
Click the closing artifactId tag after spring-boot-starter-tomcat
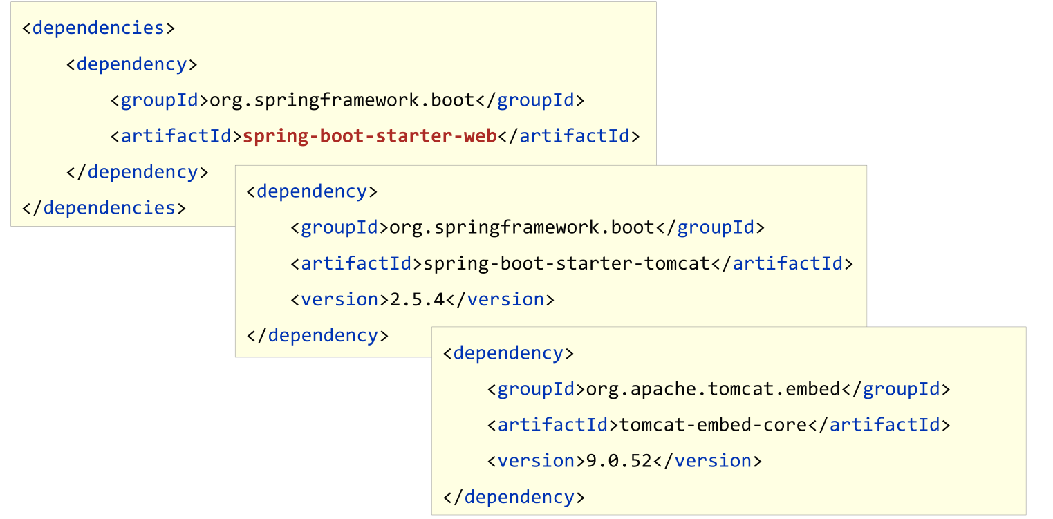click(x=782, y=263)
